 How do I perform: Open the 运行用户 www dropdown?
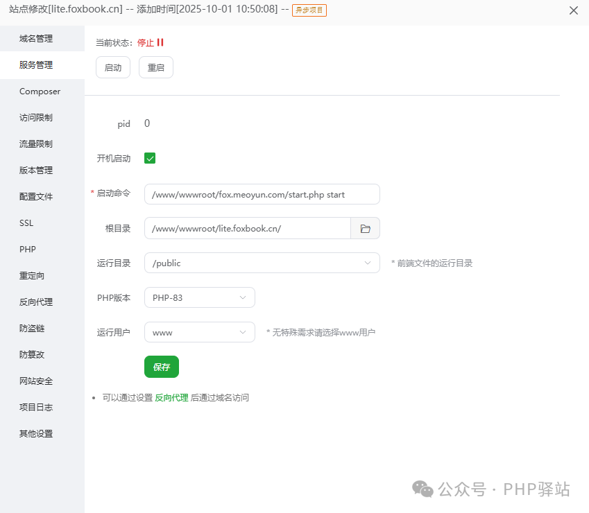(x=200, y=332)
